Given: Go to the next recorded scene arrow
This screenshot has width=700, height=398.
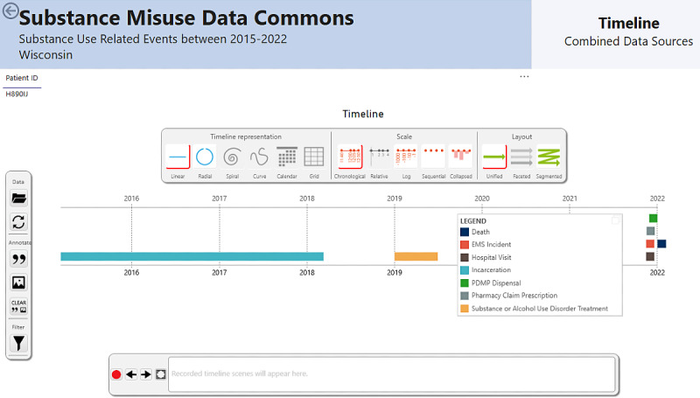Looking at the screenshot, I should click(146, 374).
